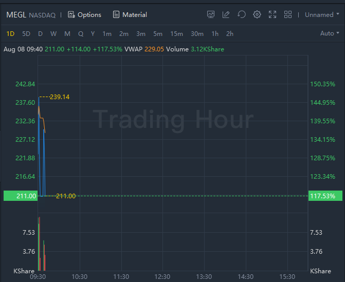Click the NASDAQ exchange label
This screenshot has width=345, height=282.
(42, 15)
